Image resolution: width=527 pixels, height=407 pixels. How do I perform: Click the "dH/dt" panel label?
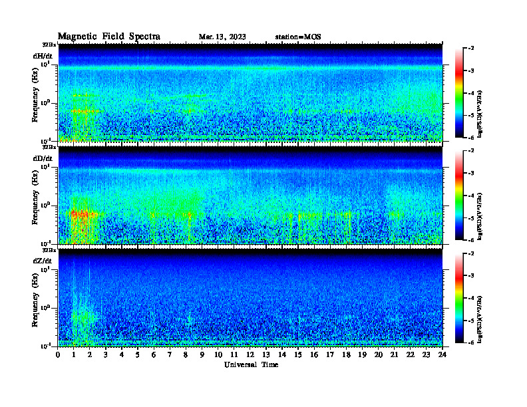43,56
